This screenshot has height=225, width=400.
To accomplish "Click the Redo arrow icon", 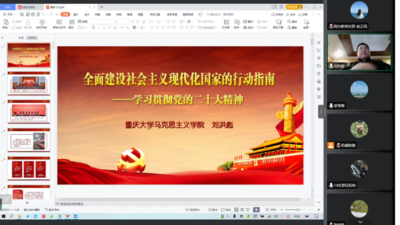I will [51, 14].
